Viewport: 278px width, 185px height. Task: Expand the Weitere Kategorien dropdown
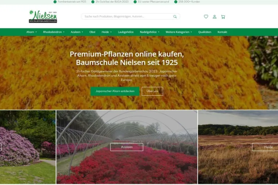tap(179, 32)
